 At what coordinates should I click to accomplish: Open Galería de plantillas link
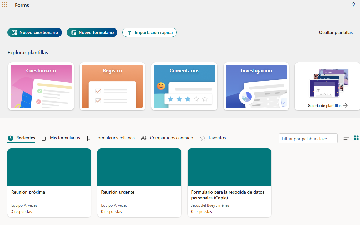[328, 106]
